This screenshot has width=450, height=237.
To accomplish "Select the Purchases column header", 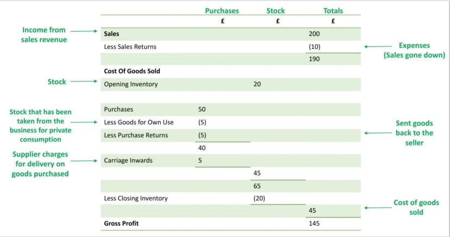I will coord(222,11).
